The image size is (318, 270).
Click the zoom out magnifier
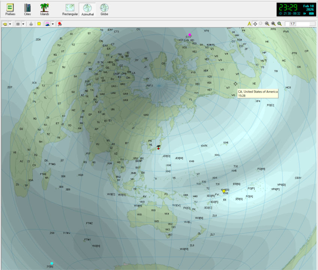point(267,24)
